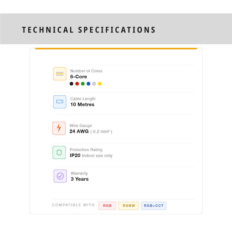The height and width of the screenshot is (232, 232).
Task: Select the blue core color dot
Action: coord(89,84)
